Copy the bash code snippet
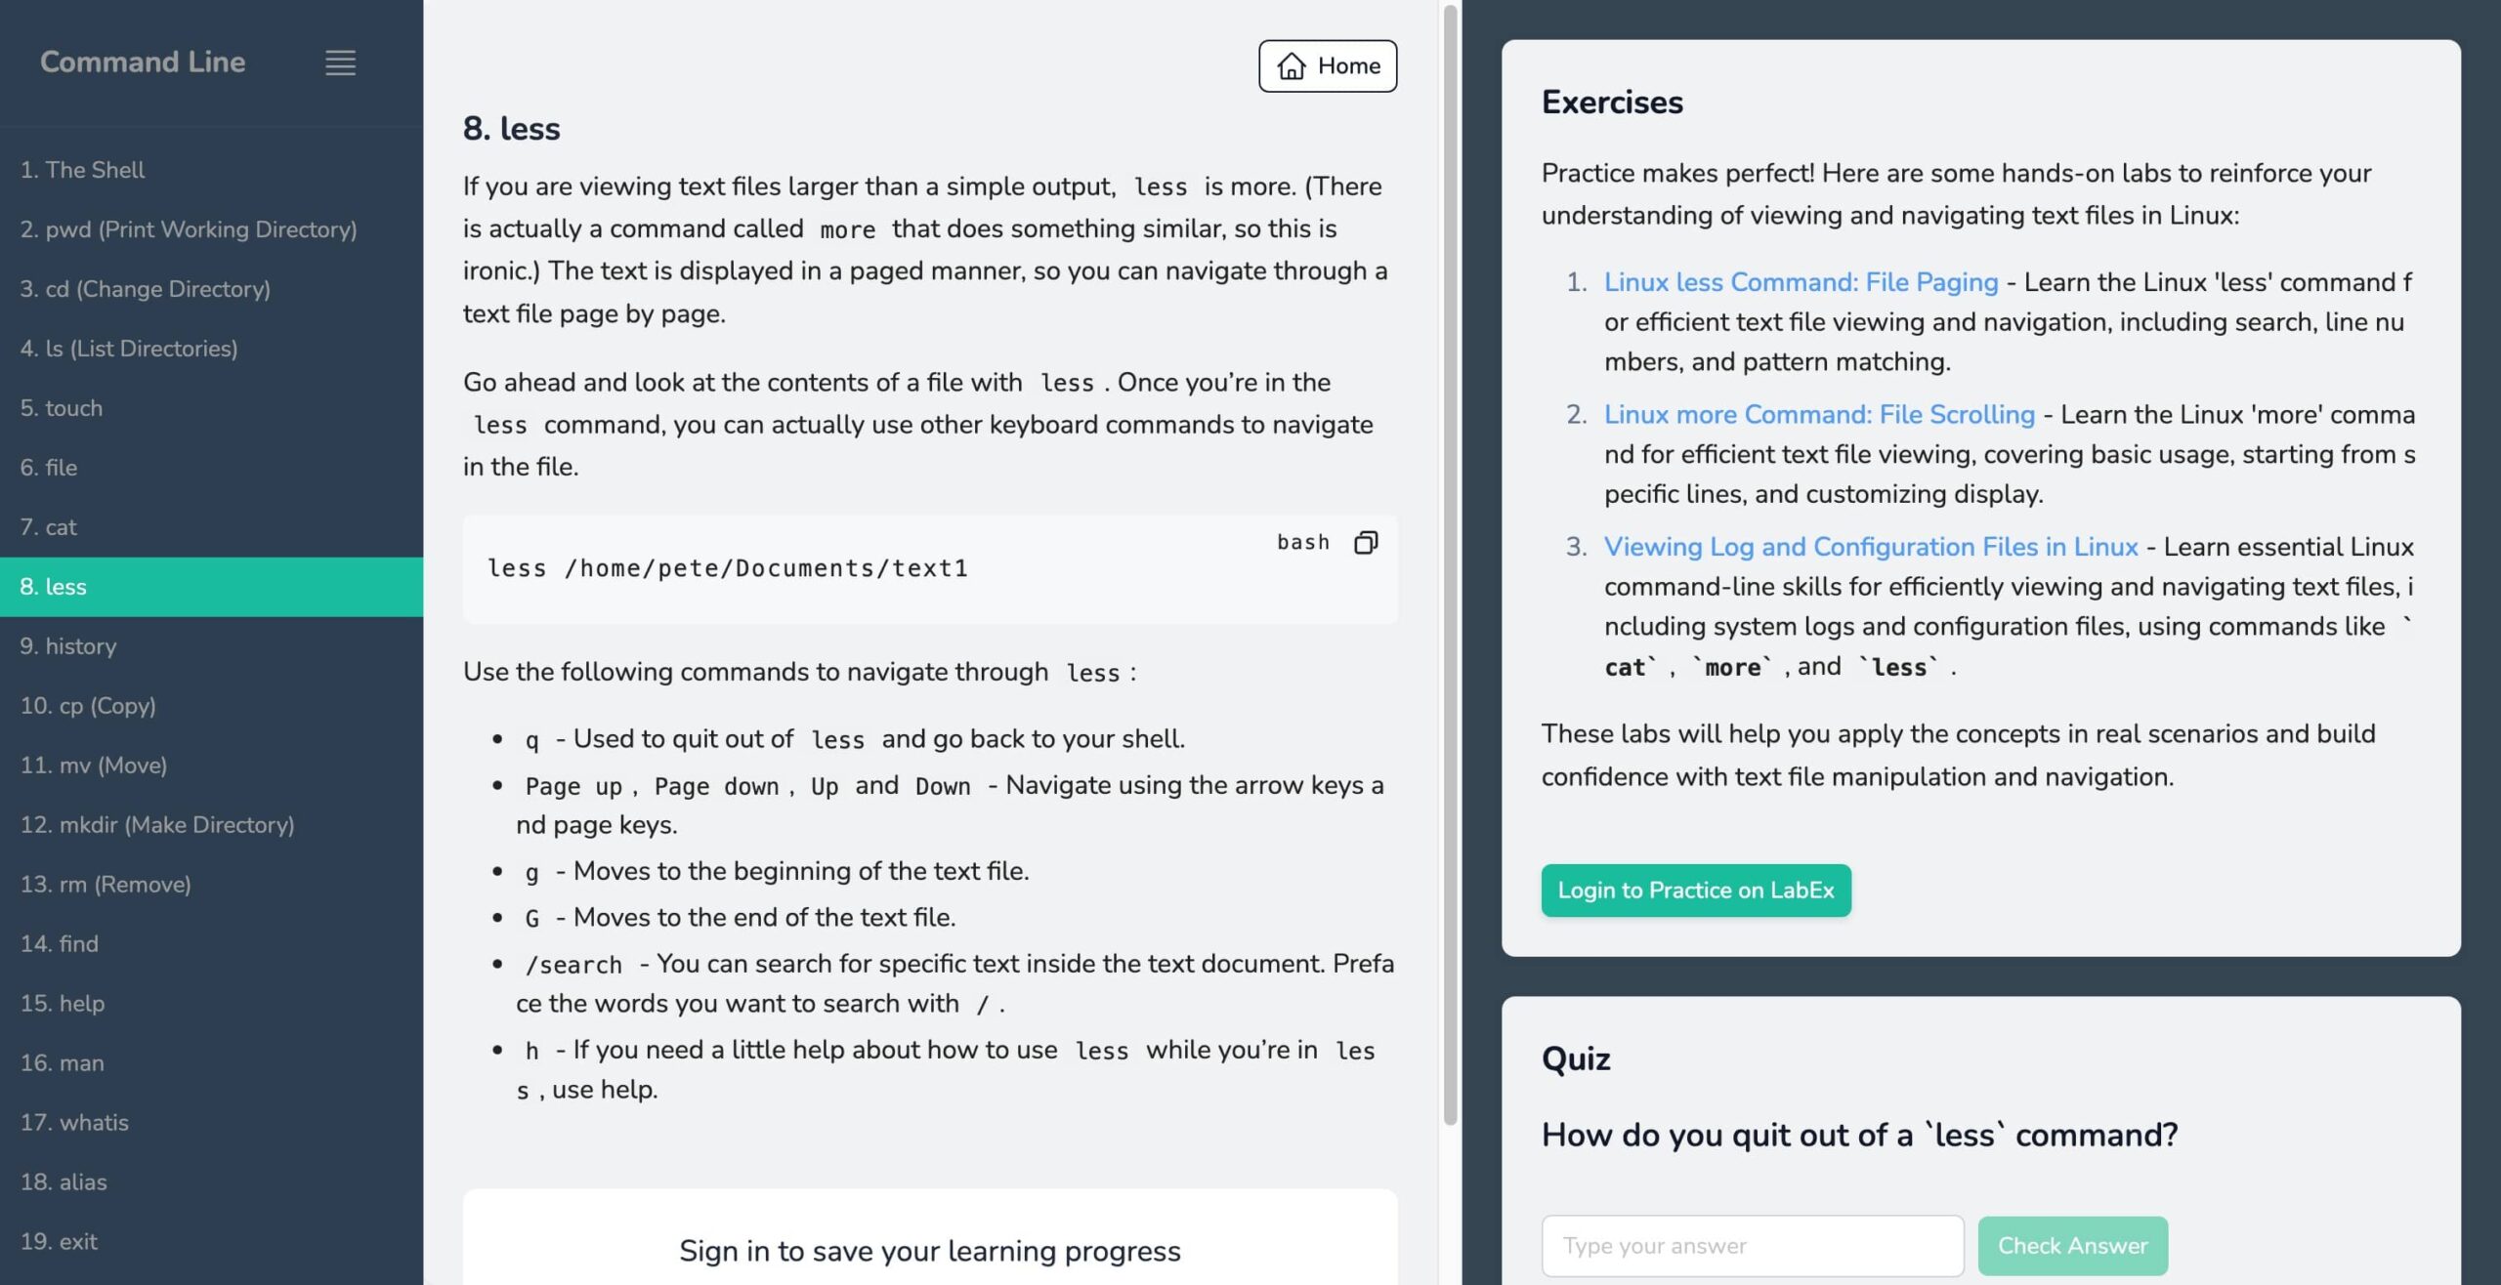Screen dimensions: 2501x1285 (1366, 543)
